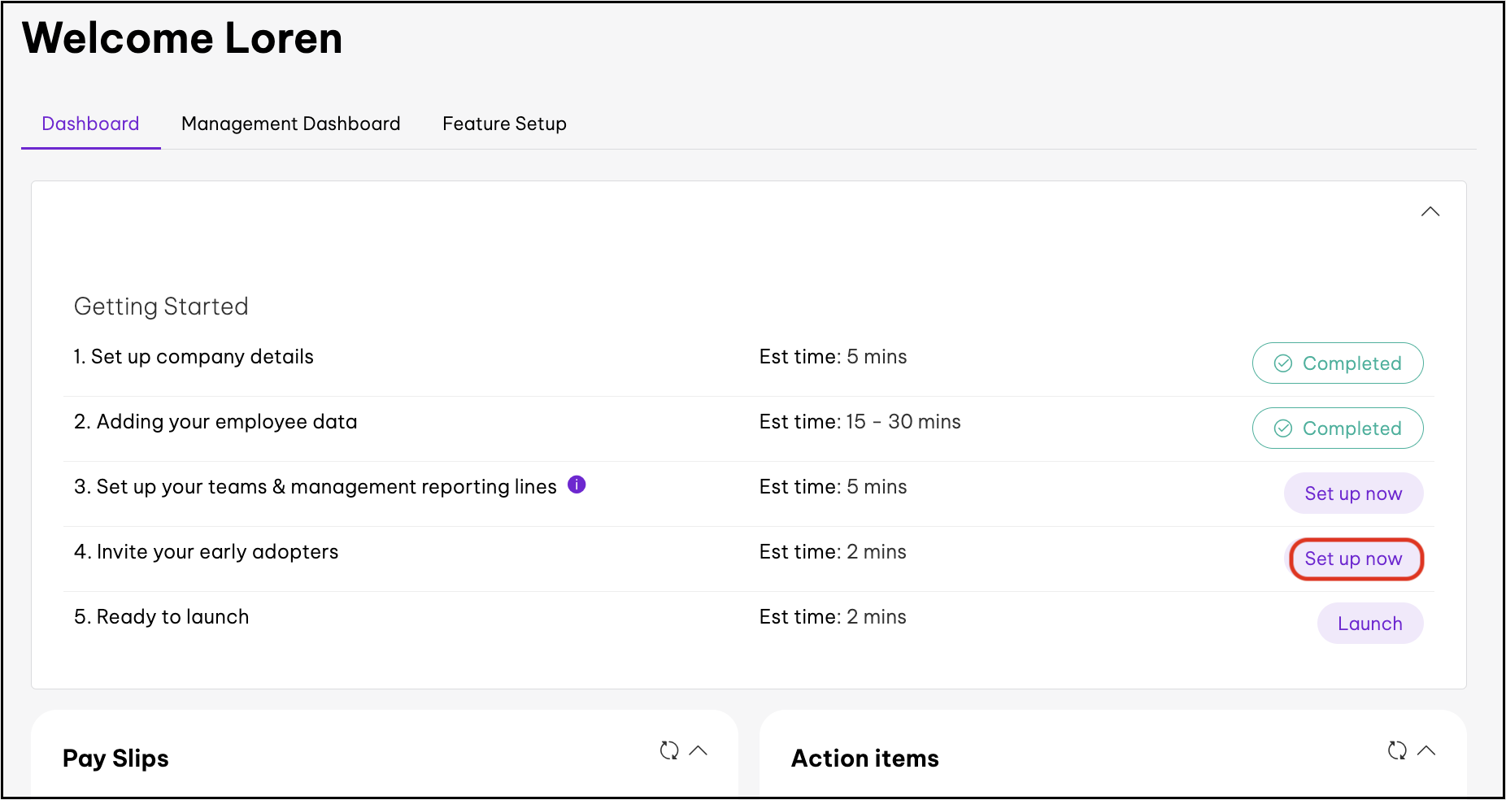1506x800 pixels.
Task: Click 'Invite your early adopters' step label
Action: pyautogui.click(x=206, y=552)
